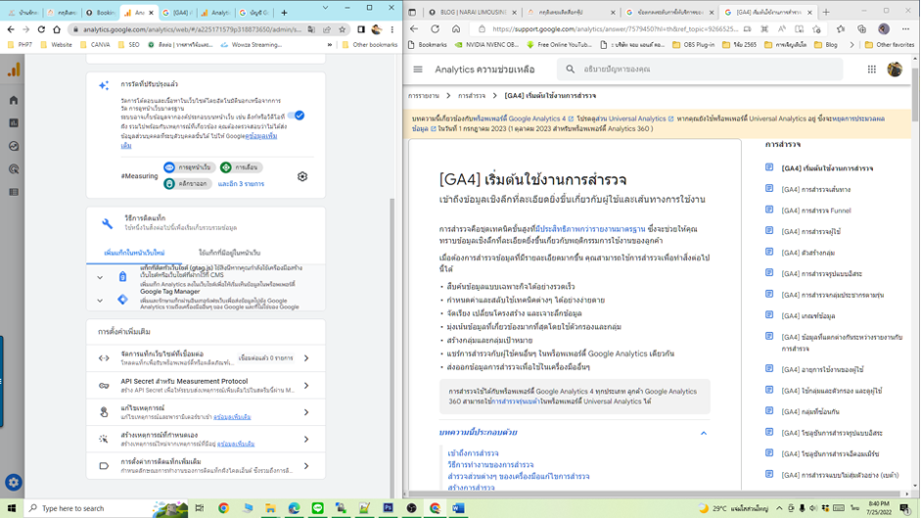Toggle the enhanced measurement switch
921x518 pixels.
[x=298, y=116]
